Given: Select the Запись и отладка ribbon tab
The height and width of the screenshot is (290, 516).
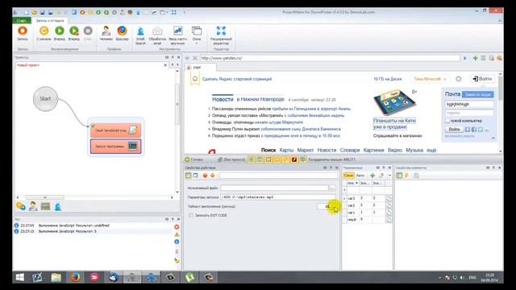Looking at the screenshot, I should [x=50, y=20].
